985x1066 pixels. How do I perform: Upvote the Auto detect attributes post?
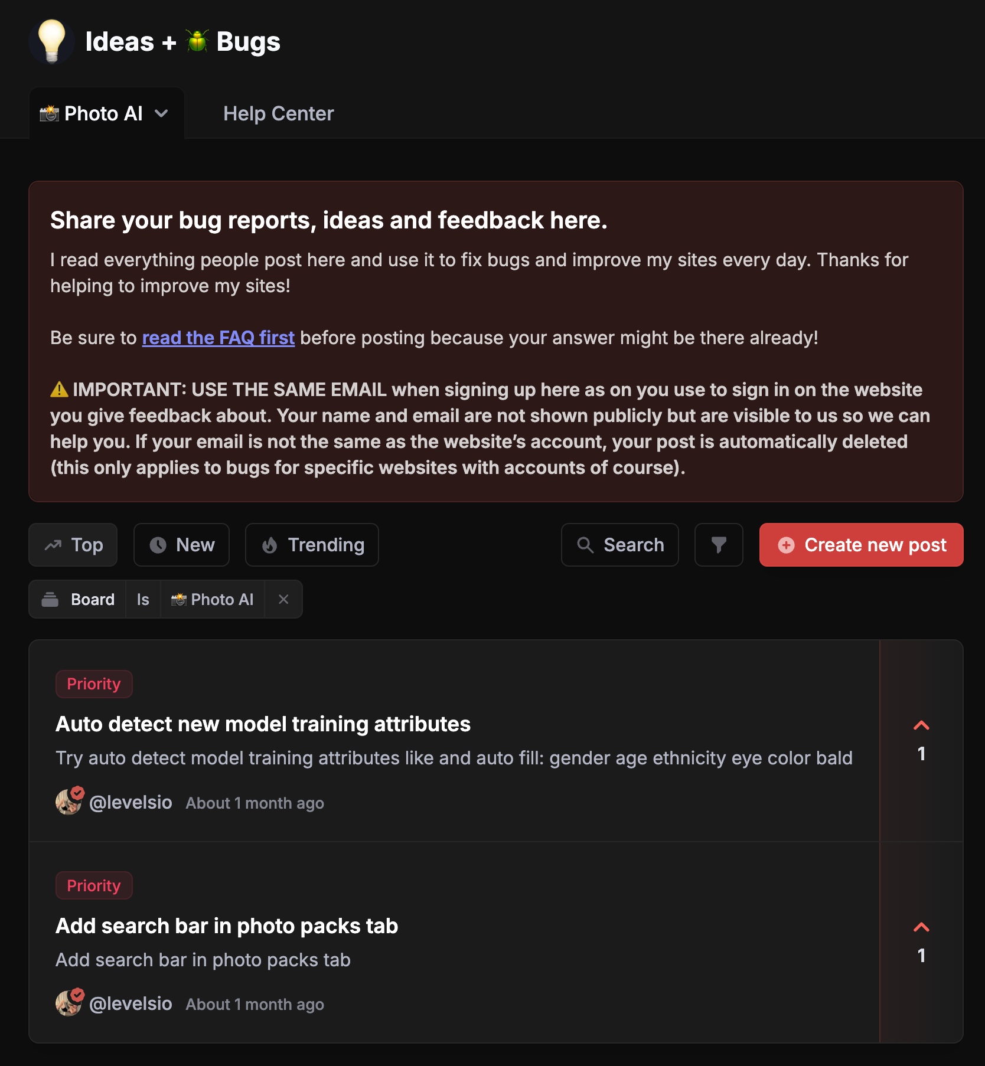click(x=921, y=725)
